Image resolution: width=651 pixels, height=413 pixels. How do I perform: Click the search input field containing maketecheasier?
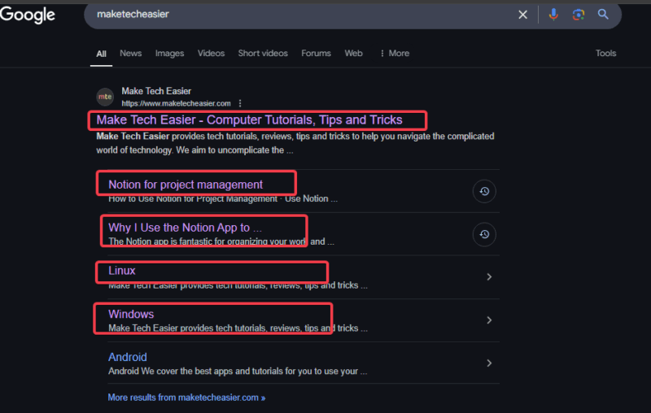(301, 15)
